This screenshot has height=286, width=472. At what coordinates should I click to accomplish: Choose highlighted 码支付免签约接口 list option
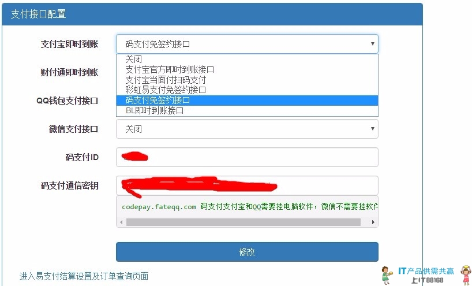point(158,100)
